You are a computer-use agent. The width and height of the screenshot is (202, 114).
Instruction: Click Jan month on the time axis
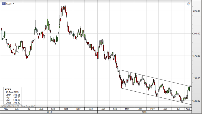103,109
